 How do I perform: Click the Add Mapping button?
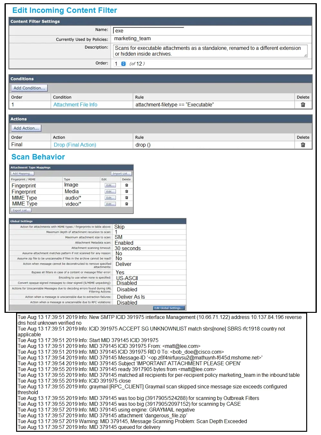22,174
